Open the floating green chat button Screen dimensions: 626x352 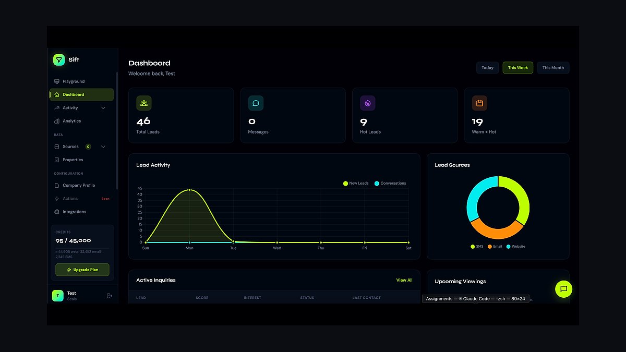(563, 289)
